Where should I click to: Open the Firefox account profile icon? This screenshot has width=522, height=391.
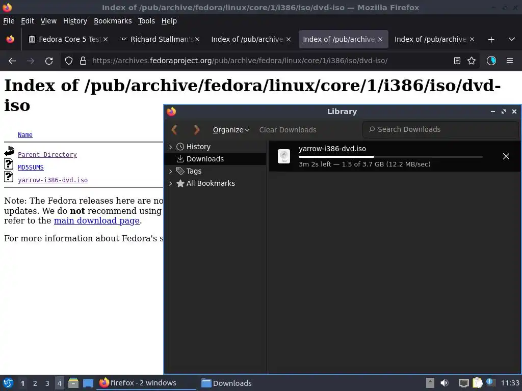click(491, 61)
